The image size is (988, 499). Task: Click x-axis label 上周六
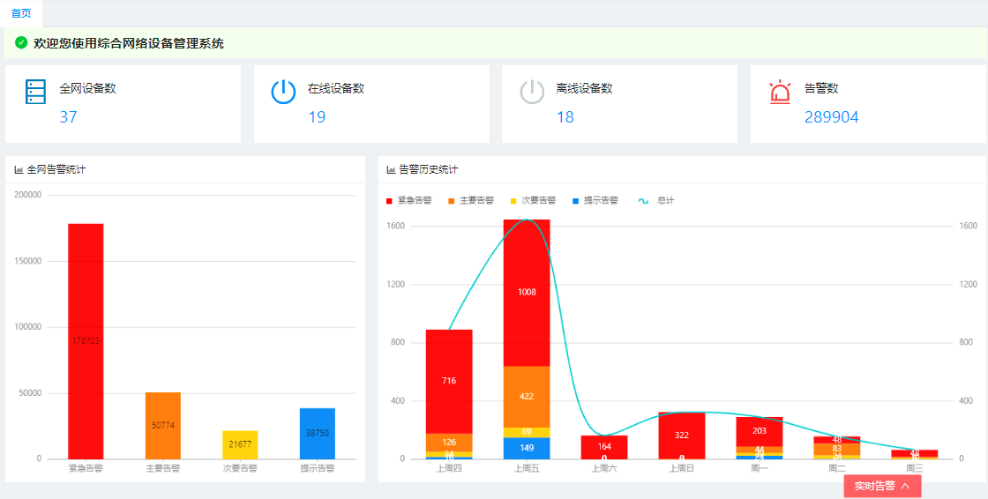(604, 468)
